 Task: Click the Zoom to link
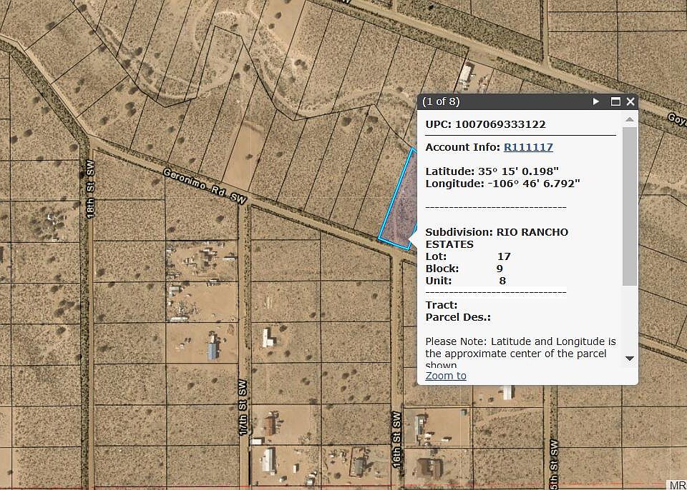pos(446,376)
